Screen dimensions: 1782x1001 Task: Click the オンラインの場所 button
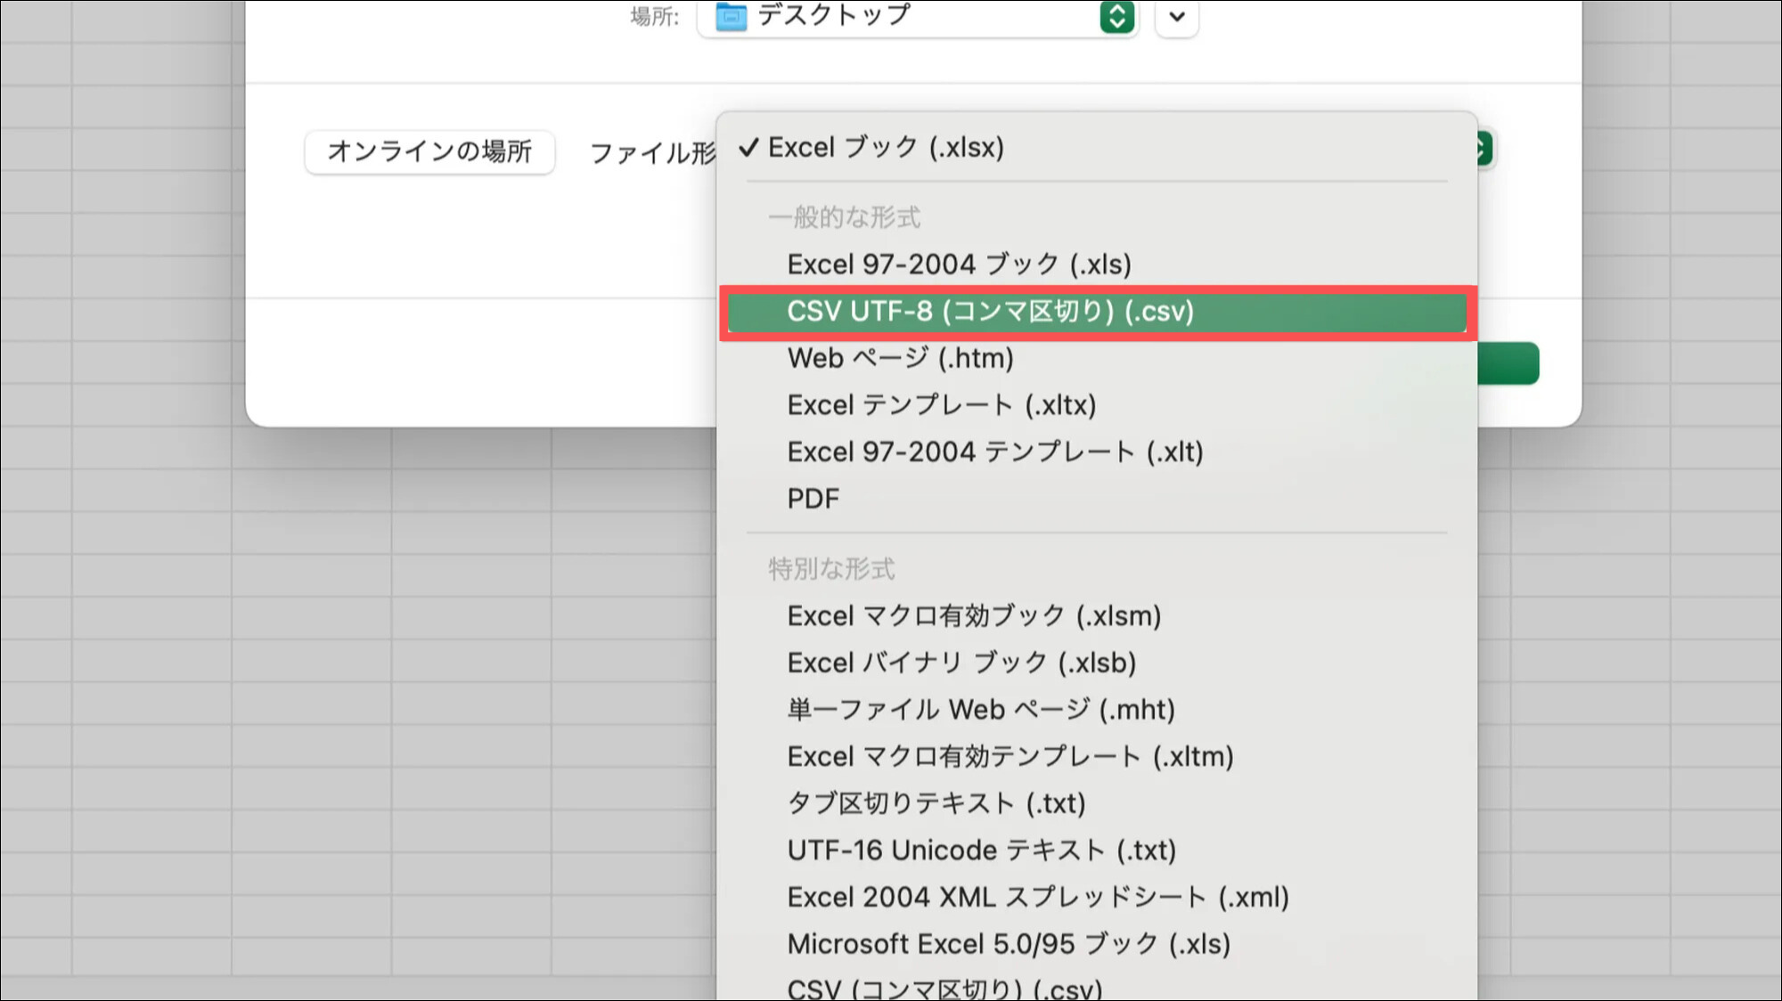point(429,151)
